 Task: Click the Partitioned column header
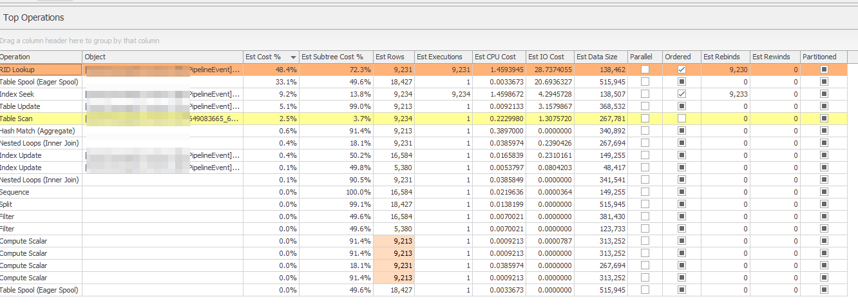coord(824,57)
